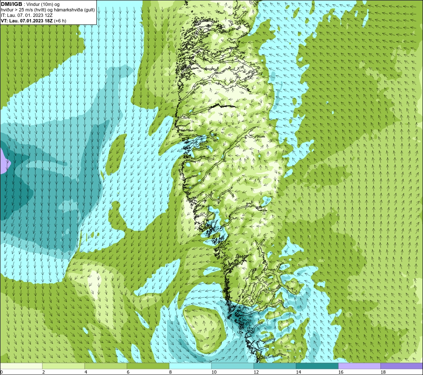Screen dimensions: 423x375
Task: Click the '14' label on the wind scale
Action: [x=298, y=372]
